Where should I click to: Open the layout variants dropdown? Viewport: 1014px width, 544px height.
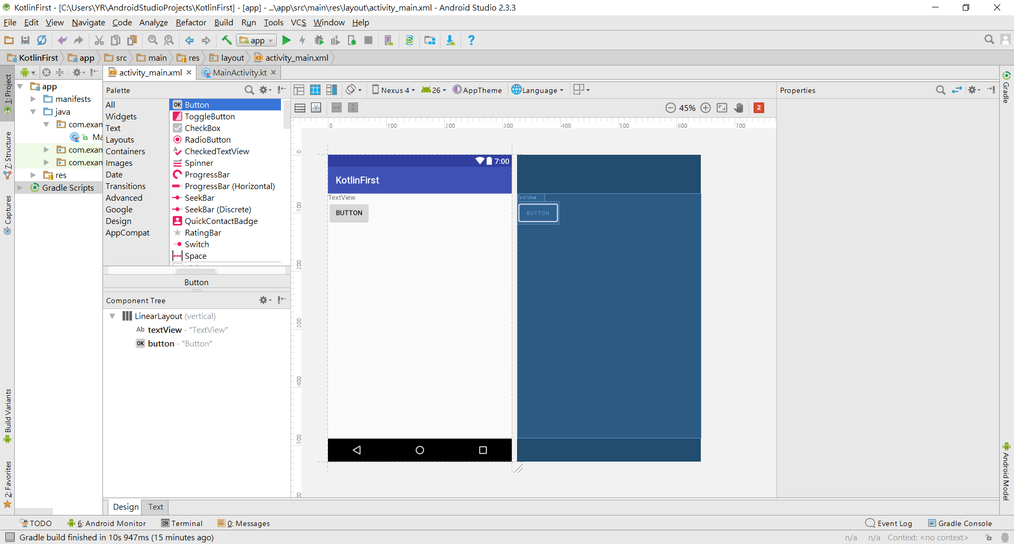[581, 90]
